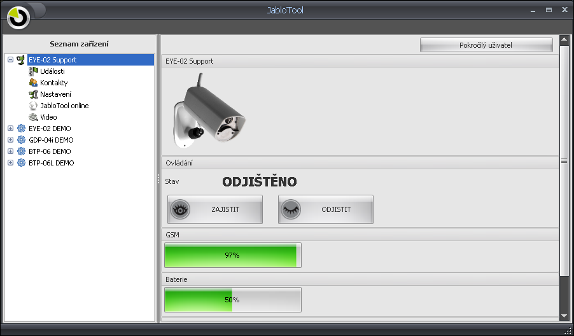
Task: Open the Události tree item
Action: click(52, 71)
